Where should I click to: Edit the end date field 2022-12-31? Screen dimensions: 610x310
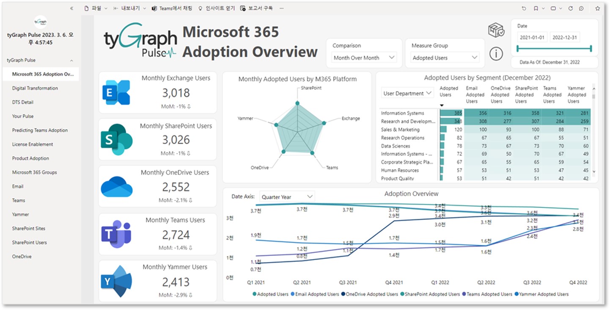pyautogui.click(x=565, y=37)
